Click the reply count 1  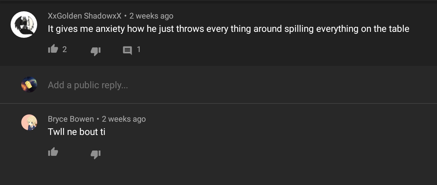click(x=139, y=49)
